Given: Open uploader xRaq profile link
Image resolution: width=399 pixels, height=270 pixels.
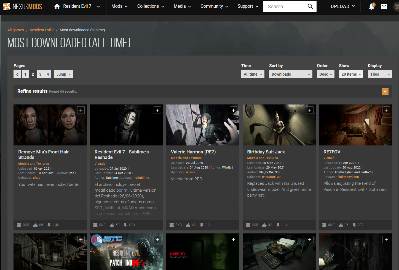Looking at the screenshot, I should 37,178.
